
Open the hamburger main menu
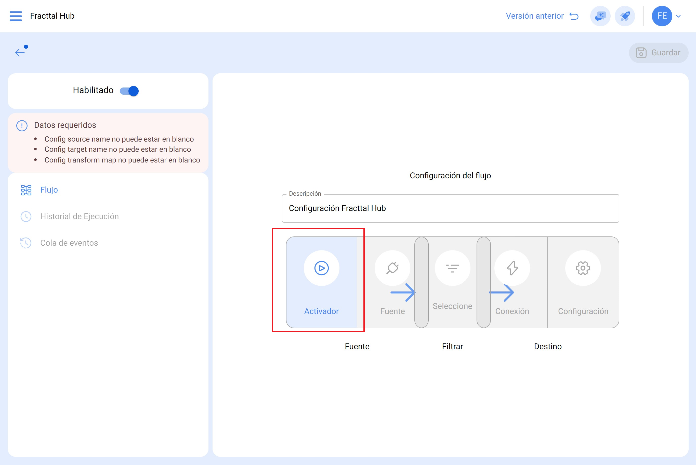coord(16,16)
